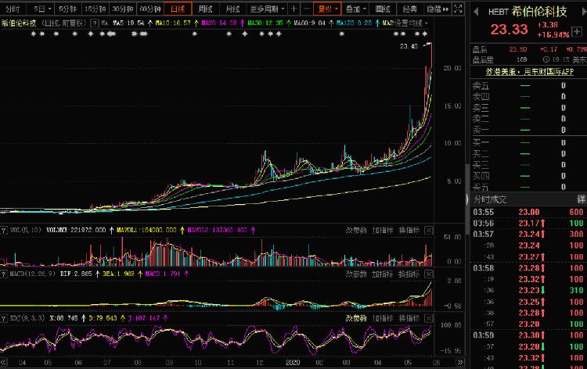Image resolution: width=587 pixels, height=369 pixels.
Task: Select the 03:55 trade row at 23.00
Action: tap(528, 212)
